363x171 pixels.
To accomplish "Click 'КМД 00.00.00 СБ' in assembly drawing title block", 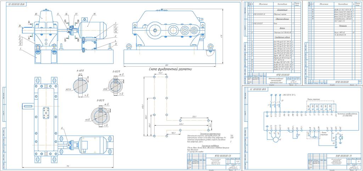I will pyautogui.click(x=223, y=155).
